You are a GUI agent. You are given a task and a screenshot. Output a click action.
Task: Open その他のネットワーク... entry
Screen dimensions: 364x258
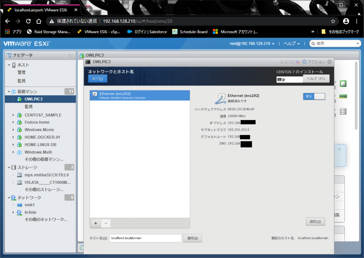click(x=46, y=220)
